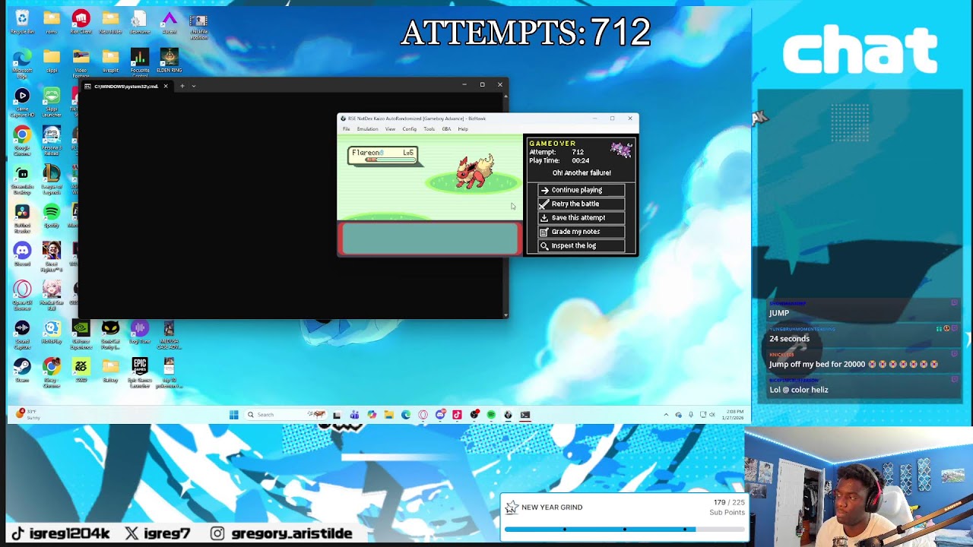Click the Windows Start button

tap(234, 415)
